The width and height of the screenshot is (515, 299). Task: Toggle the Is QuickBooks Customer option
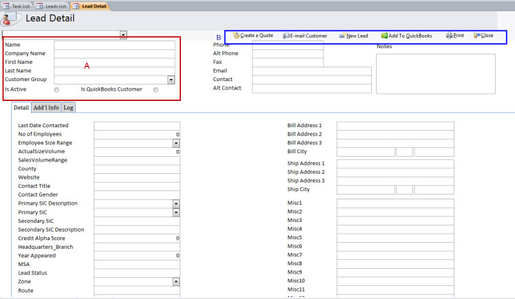(156, 89)
